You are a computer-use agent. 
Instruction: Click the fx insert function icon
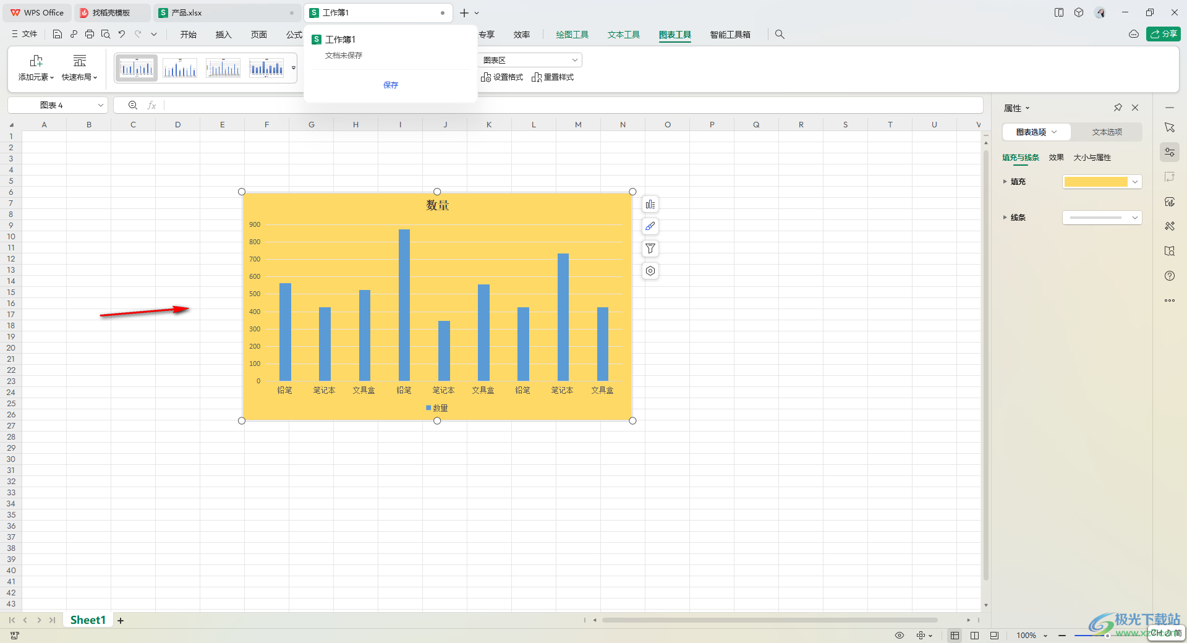pos(151,106)
